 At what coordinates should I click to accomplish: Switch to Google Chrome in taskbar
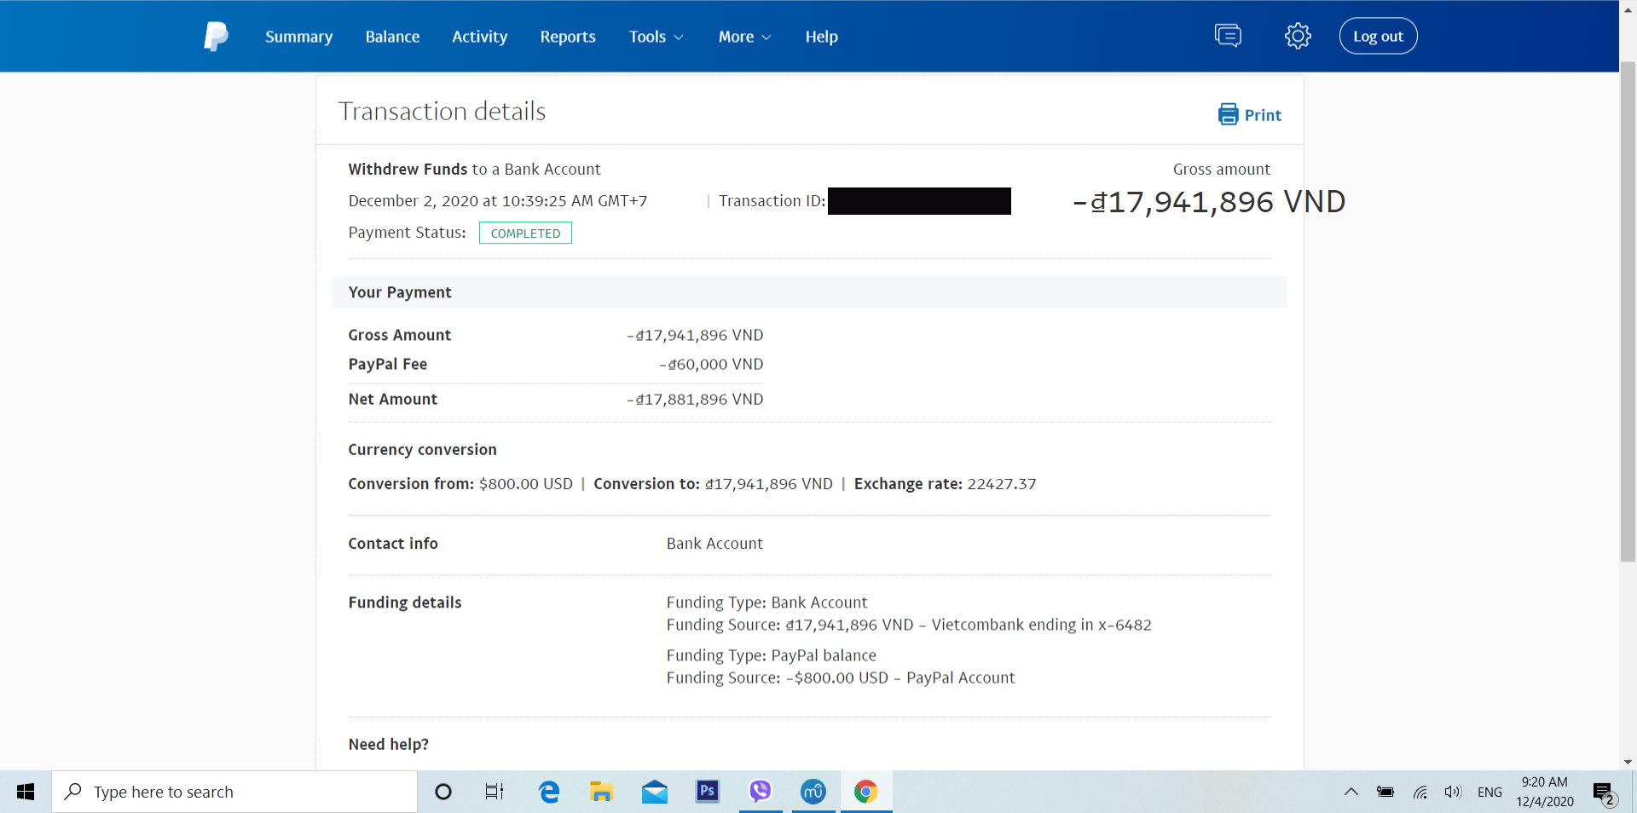(865, 792)
